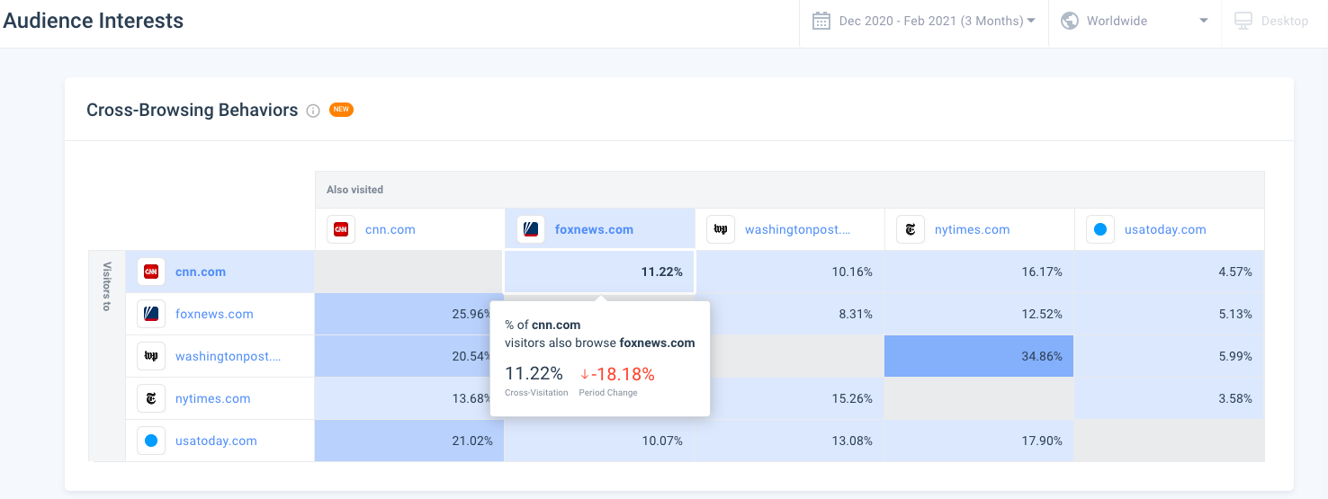
Task: Click the Fox News logo in column header
Action: pos(531,229)
